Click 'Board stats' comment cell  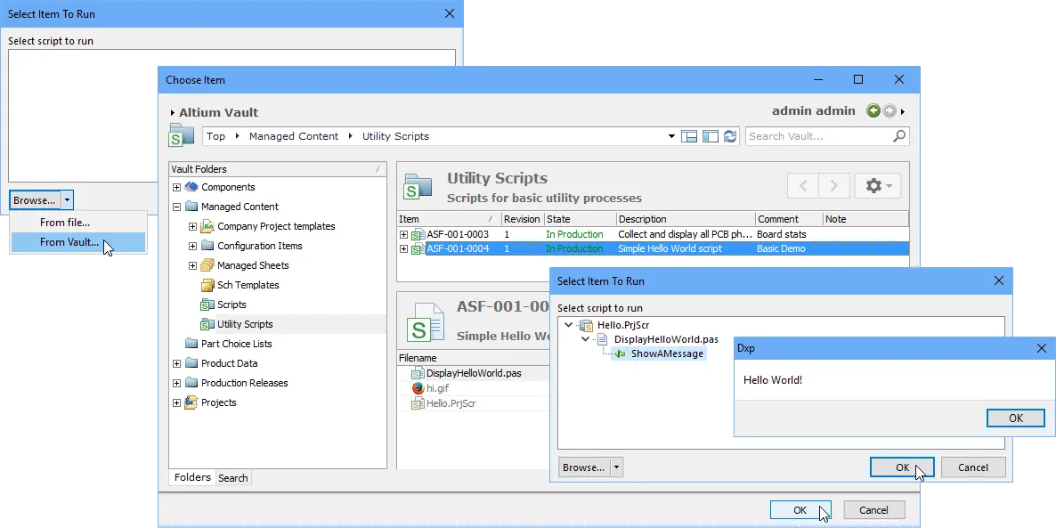tap(781, 234)
